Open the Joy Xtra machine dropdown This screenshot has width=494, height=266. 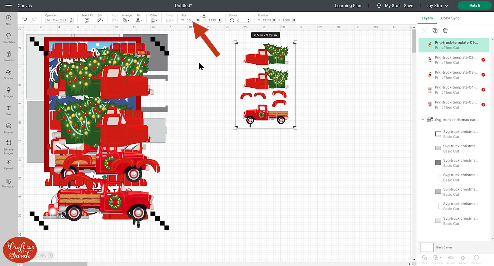click(x=438, y=6)
